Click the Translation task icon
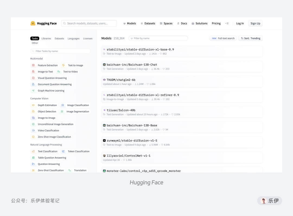The width and height of the screenshot is (293, 216). (x=69, y=170)
